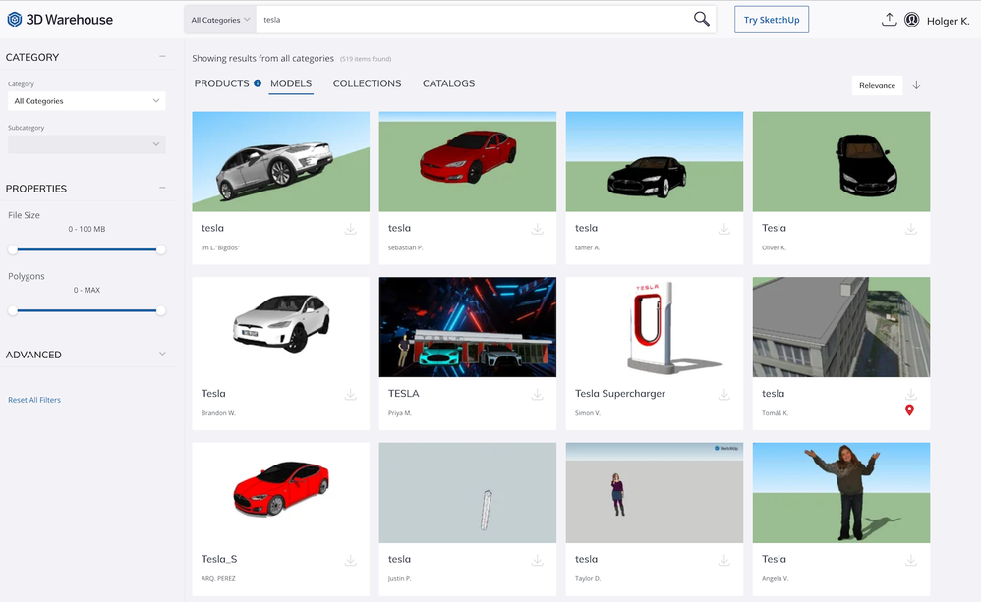
Task: Open the Subcategory dropdown
Action: coord(87,144)
